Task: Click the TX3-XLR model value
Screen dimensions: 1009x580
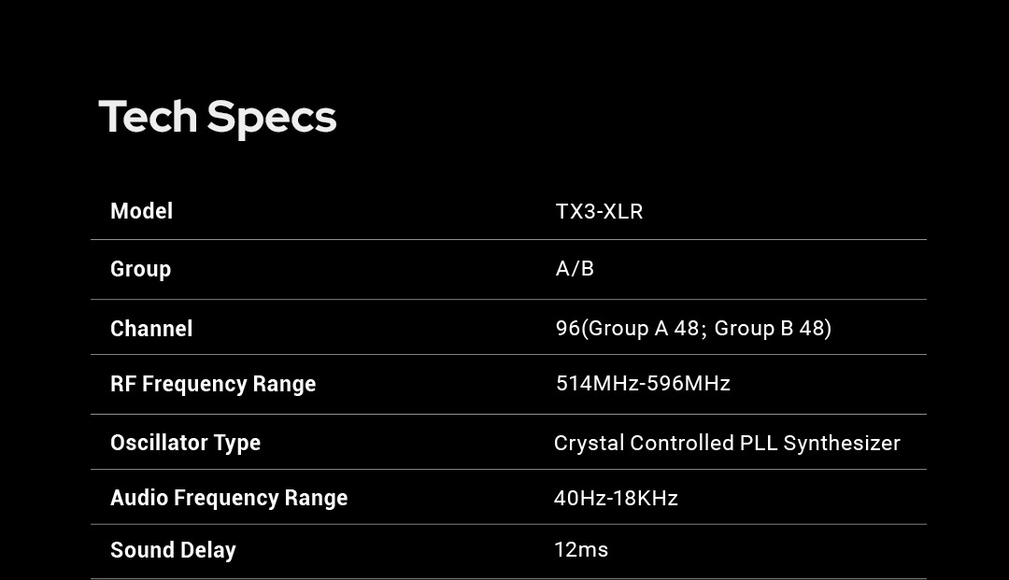Action: [599, 211]
